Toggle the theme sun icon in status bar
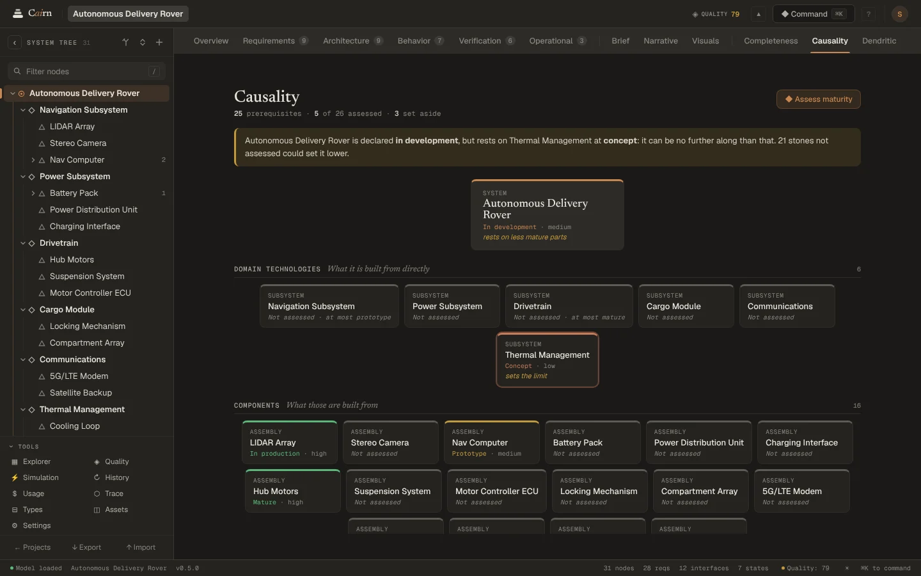Viewport: 921px width, 576px height. (x=847, y=568)
